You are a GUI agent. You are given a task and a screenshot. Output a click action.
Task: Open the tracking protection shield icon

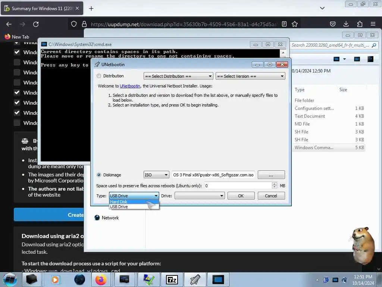pos(74,24)
